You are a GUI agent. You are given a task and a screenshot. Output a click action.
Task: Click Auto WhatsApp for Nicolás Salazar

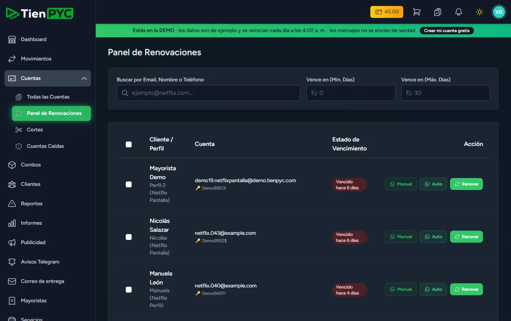coord(433,237)
